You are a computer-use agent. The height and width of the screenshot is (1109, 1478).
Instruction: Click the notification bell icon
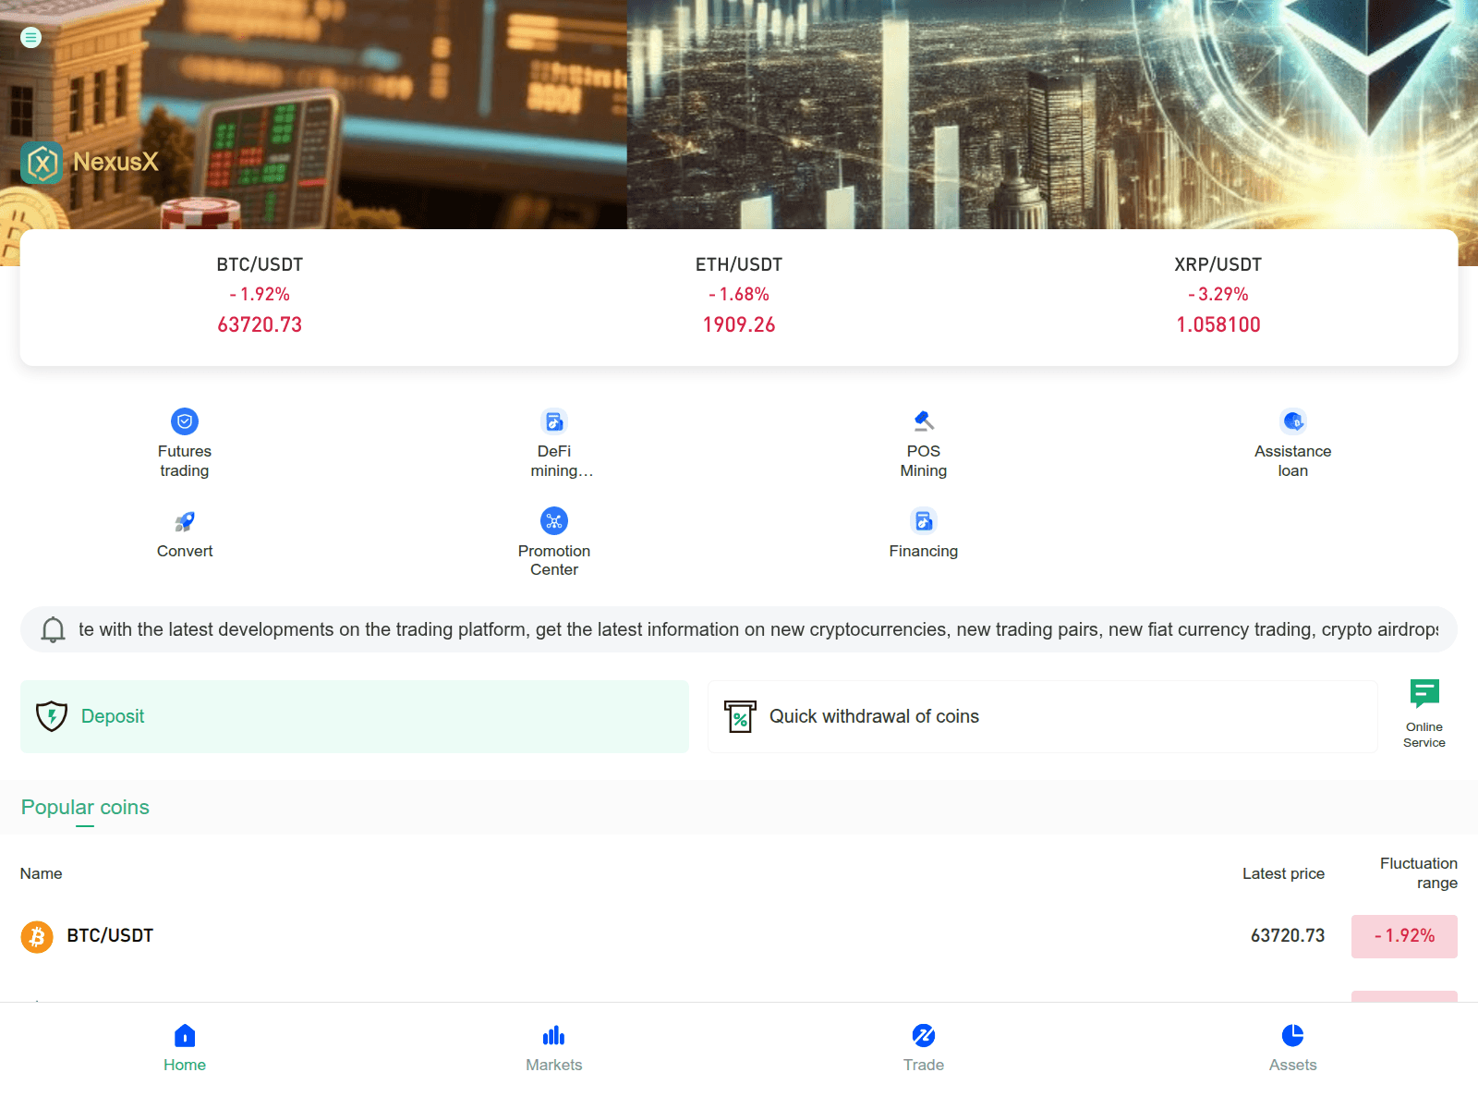point(53,629)
